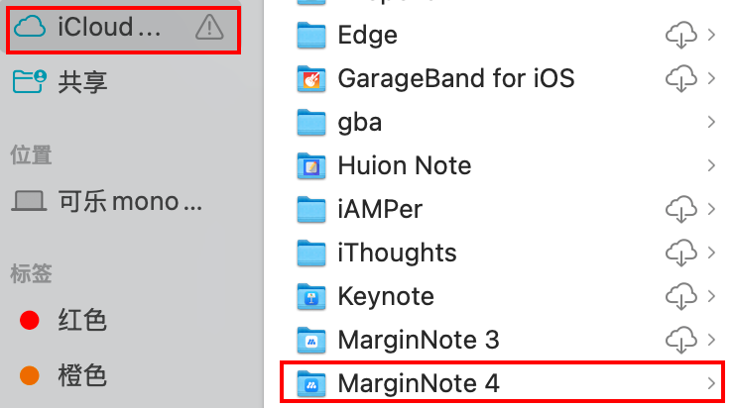Click the 位置 locations section header
This screenshot has width=734, height=408.
point(31,154)
